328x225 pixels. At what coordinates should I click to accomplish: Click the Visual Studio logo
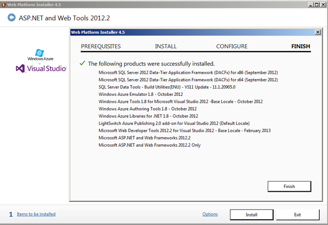coord(41,68)
